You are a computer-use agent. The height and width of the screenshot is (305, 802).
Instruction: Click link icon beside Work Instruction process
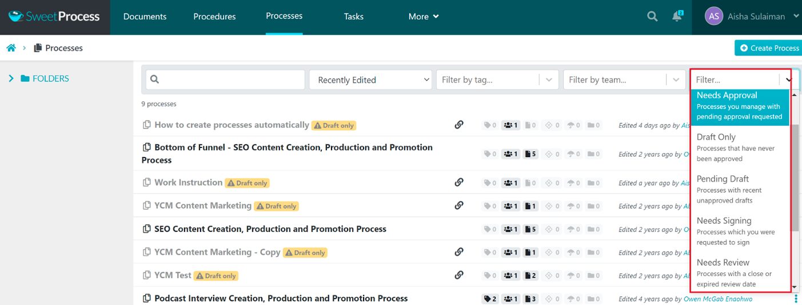459,182
